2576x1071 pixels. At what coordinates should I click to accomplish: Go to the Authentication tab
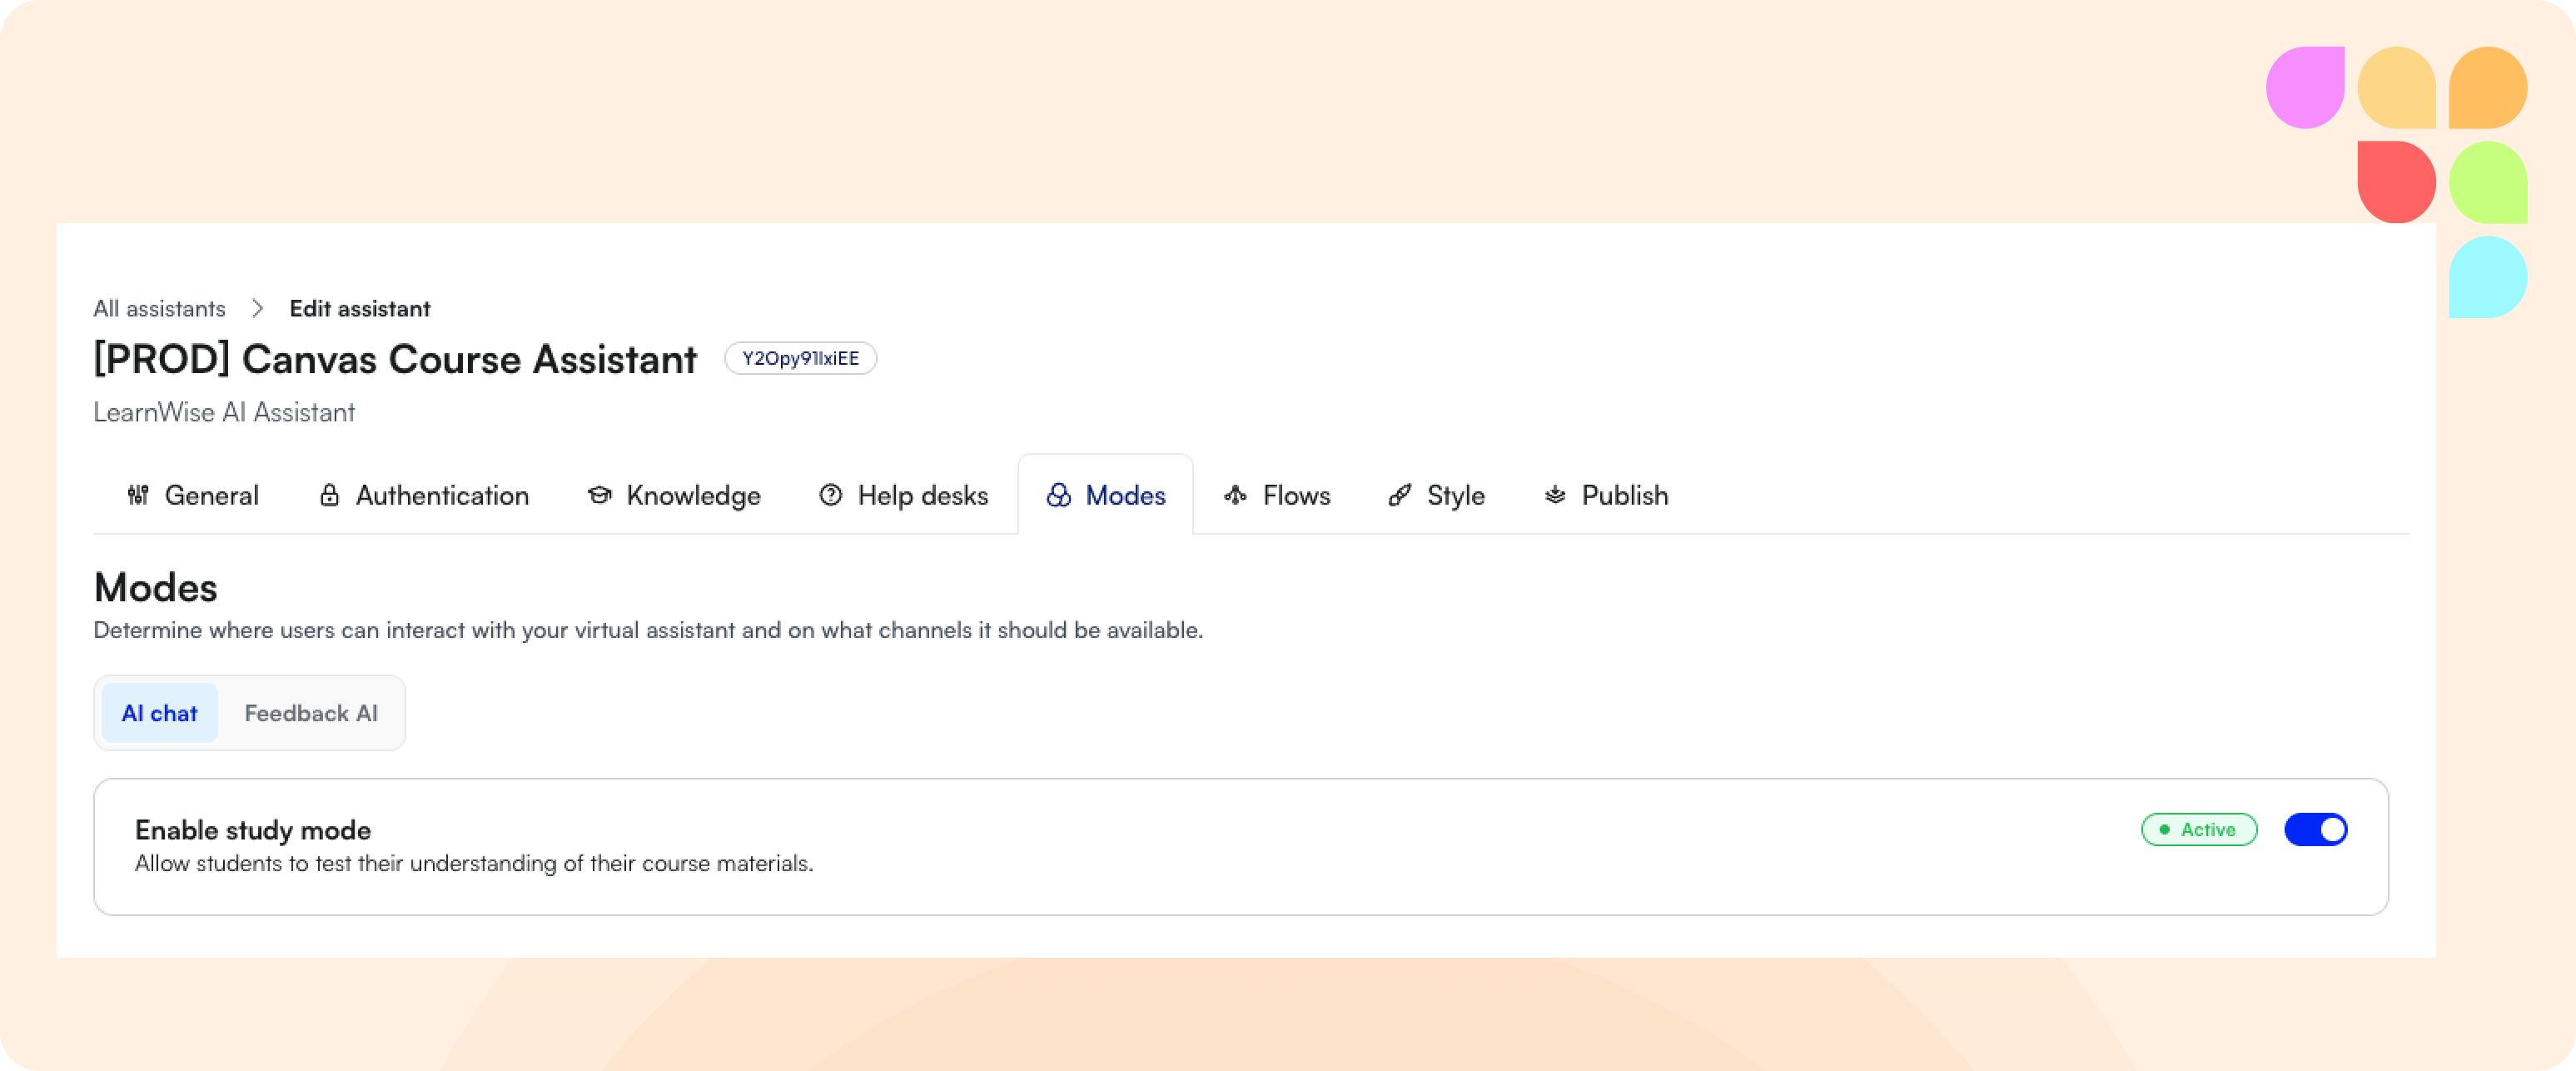pyautogui.click(x=442, y=495)
